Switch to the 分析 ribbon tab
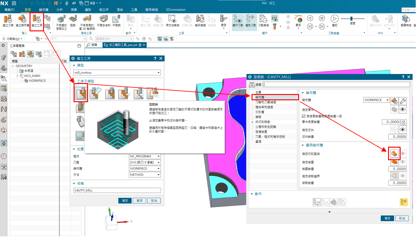The height and width of the screenshot is (237, 416). pos(59,10)
